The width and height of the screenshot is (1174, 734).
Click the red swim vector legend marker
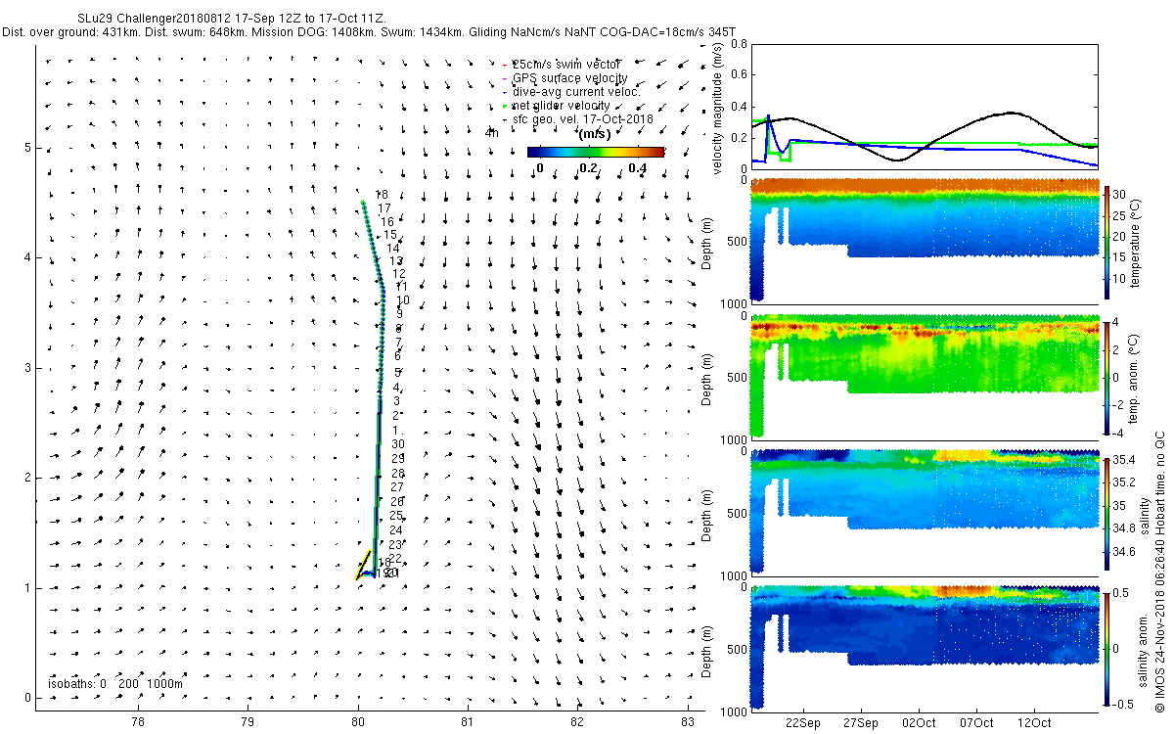[x=505, y=64]
